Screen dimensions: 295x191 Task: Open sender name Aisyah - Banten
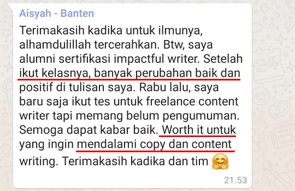(57, 13)
